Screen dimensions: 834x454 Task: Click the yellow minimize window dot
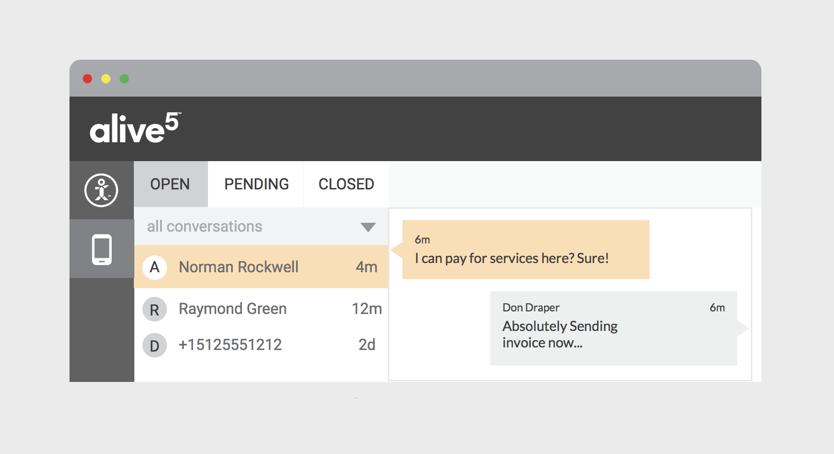106,79
